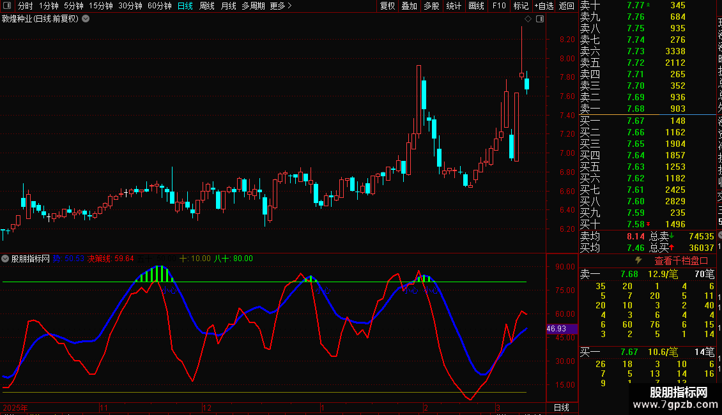Select the 卖三 7.70 order row
Screen dimensions: 722x415
(647, 86)
